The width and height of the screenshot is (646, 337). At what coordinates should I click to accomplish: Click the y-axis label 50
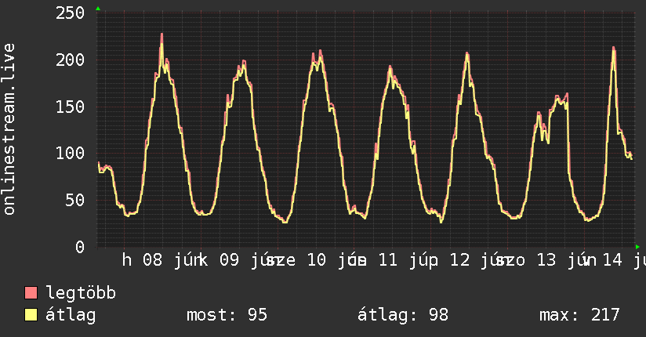[75, 201]
